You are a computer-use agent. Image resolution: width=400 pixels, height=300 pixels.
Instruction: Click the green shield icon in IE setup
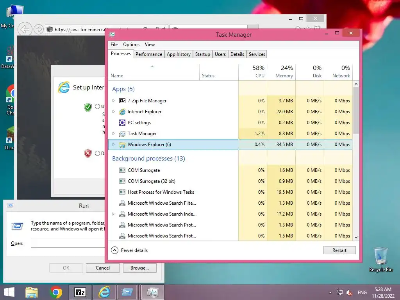tap(88, 107)
